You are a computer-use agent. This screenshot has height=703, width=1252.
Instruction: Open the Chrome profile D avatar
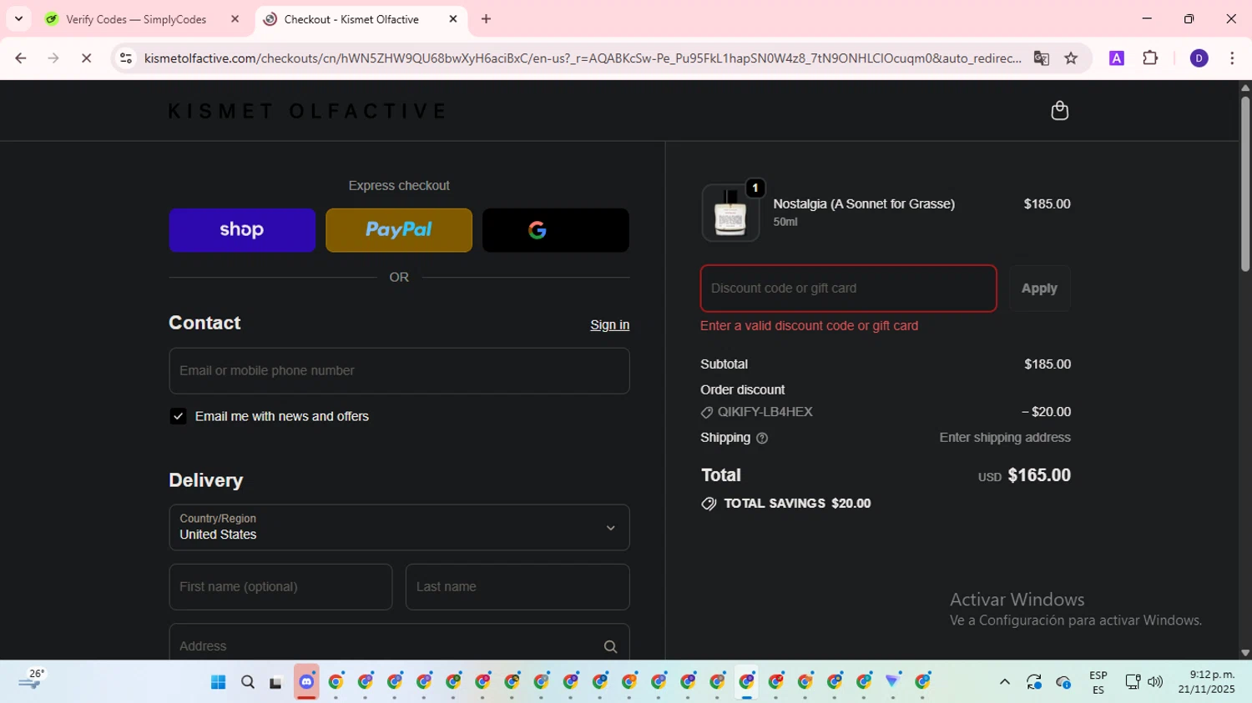click(x=1199, y=58)
